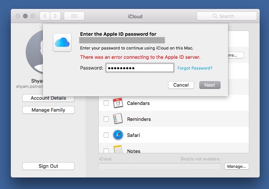Click the 'Details not available.' text
269x189 pixels.
coord(201,159)
